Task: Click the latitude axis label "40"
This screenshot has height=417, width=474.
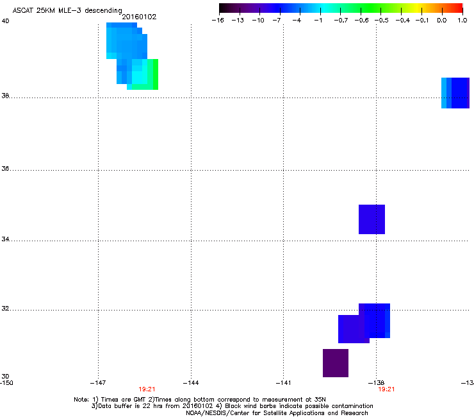Action: pyautogui.click(x=5, y=21)
